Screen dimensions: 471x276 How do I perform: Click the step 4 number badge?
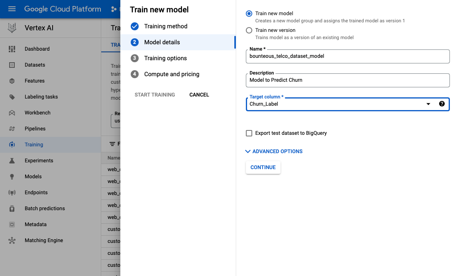pyautogui.click(x=135, y=74)
